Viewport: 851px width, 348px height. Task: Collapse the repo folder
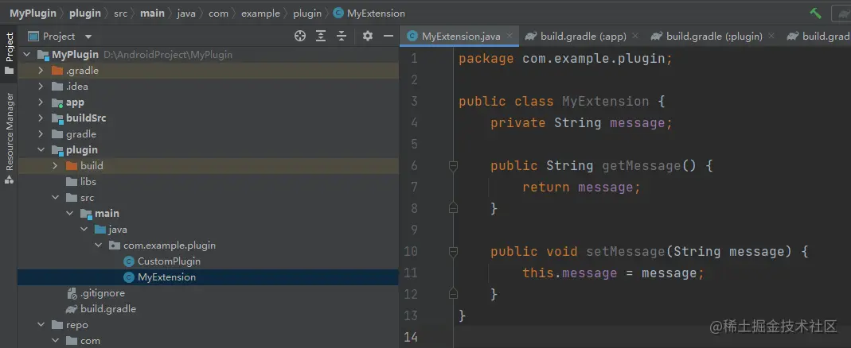(41, 325)
